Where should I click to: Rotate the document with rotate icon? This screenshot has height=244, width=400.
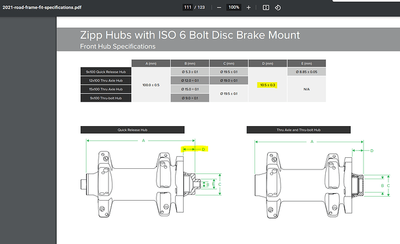tap(278, 8)
